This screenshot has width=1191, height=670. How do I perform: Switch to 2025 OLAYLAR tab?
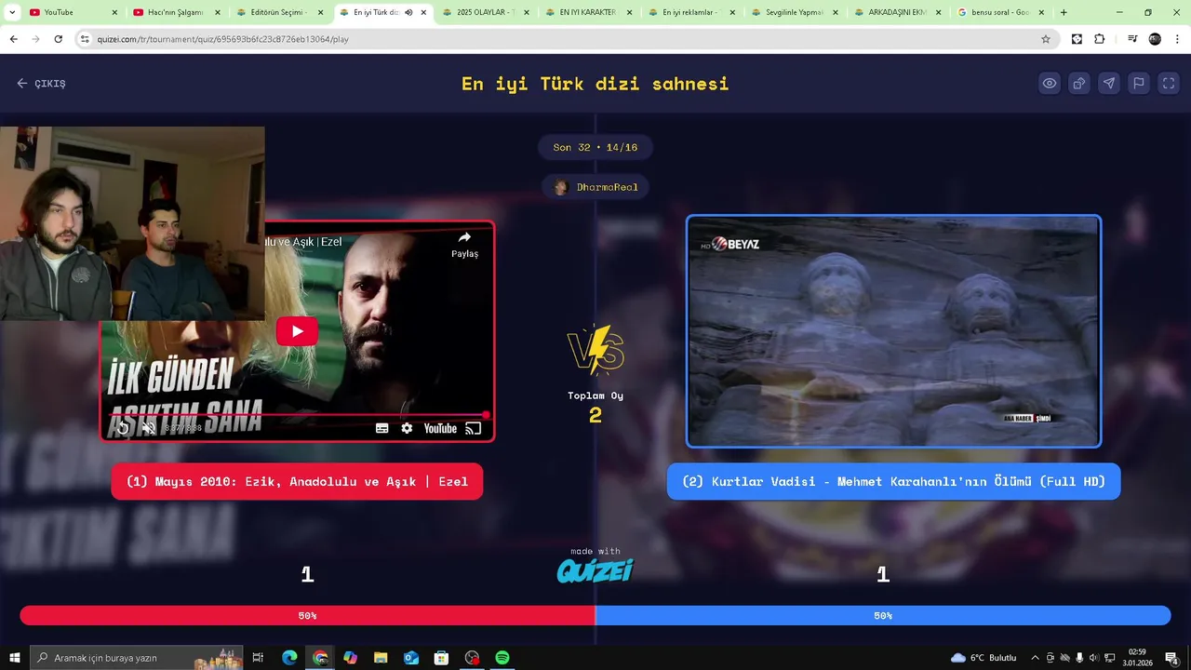pos(486,12)
